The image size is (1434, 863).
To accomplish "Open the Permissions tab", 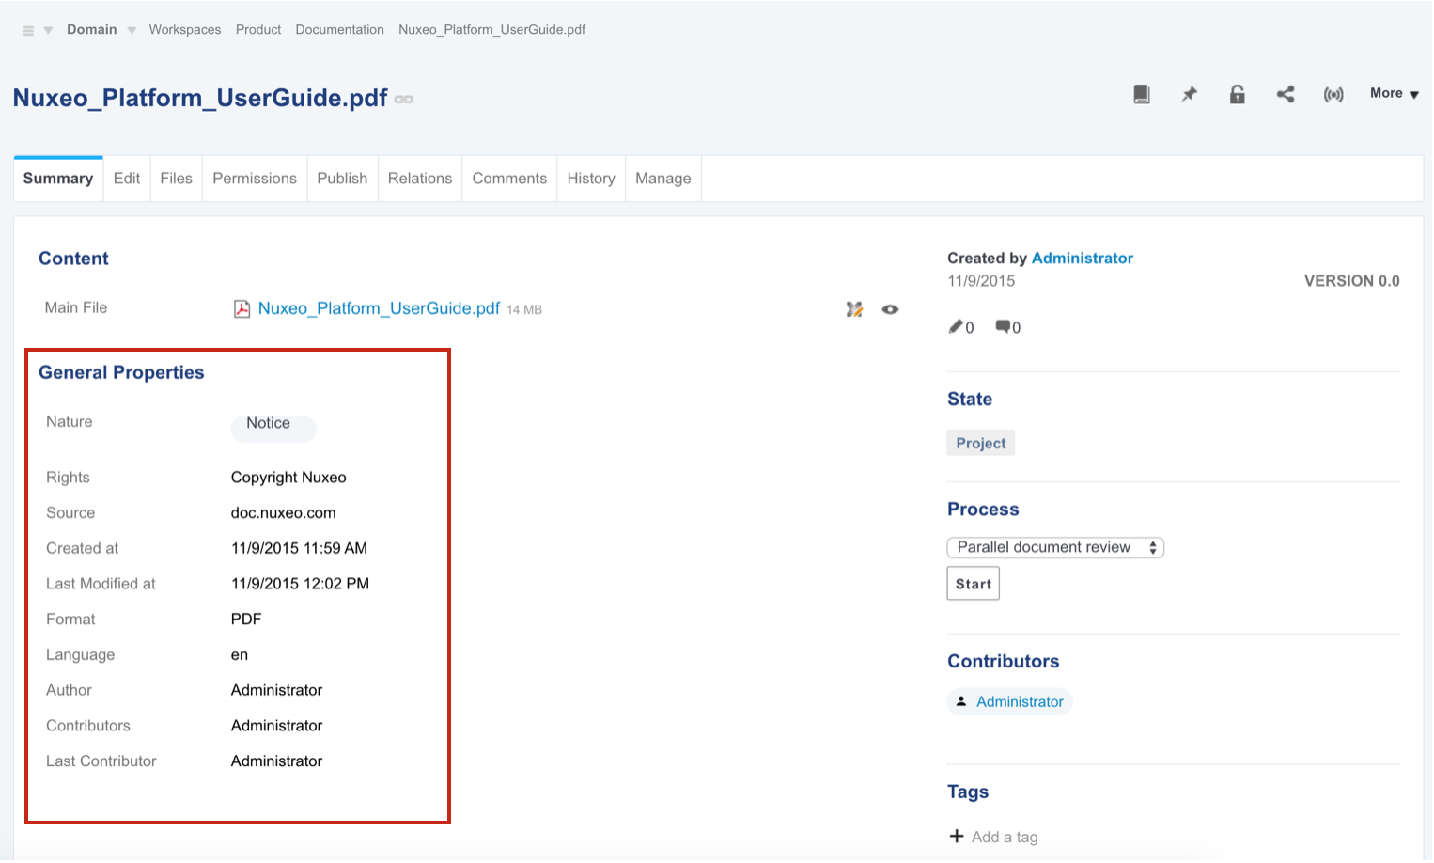I will (255, 179).
